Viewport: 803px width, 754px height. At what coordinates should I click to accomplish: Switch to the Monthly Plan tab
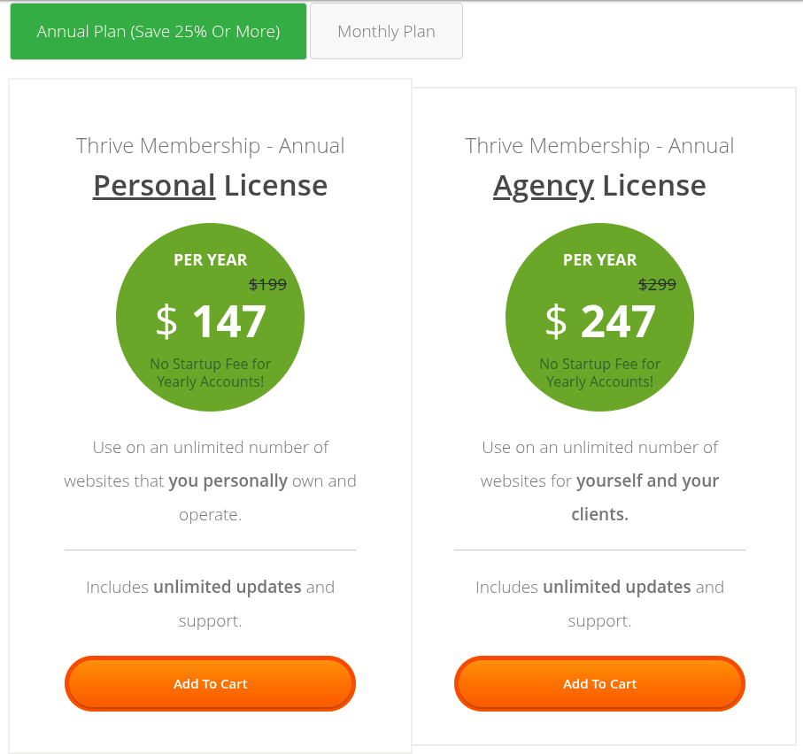point(386,32)
